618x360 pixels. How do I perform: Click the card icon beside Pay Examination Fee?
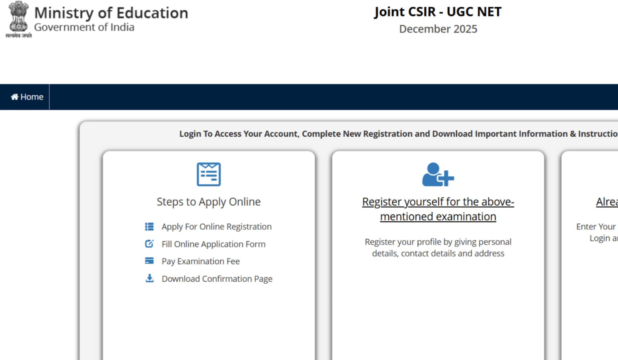click(x=149, y=261)
